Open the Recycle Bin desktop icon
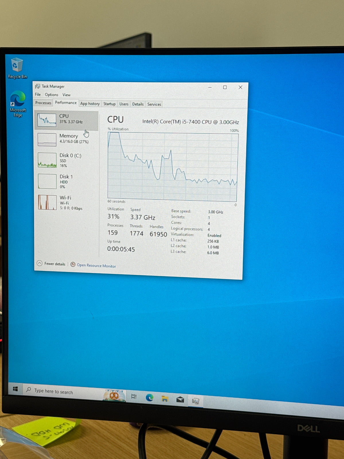This screenshot has height=459, width=344. click(17, 68)
